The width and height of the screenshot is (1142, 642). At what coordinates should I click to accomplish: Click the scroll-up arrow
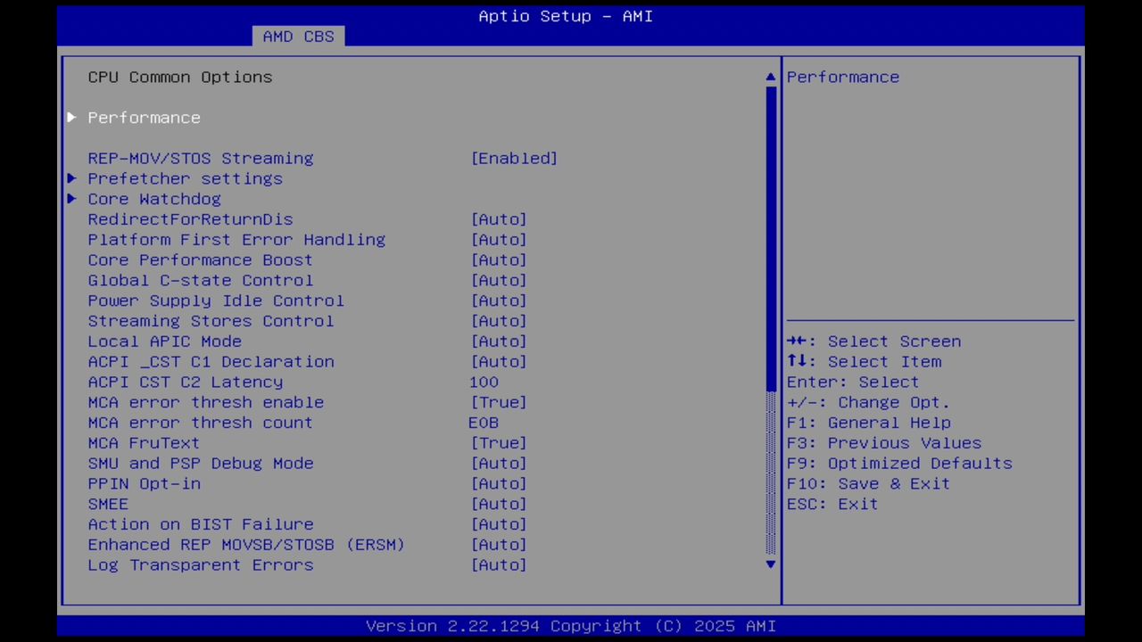coord(769,77)
